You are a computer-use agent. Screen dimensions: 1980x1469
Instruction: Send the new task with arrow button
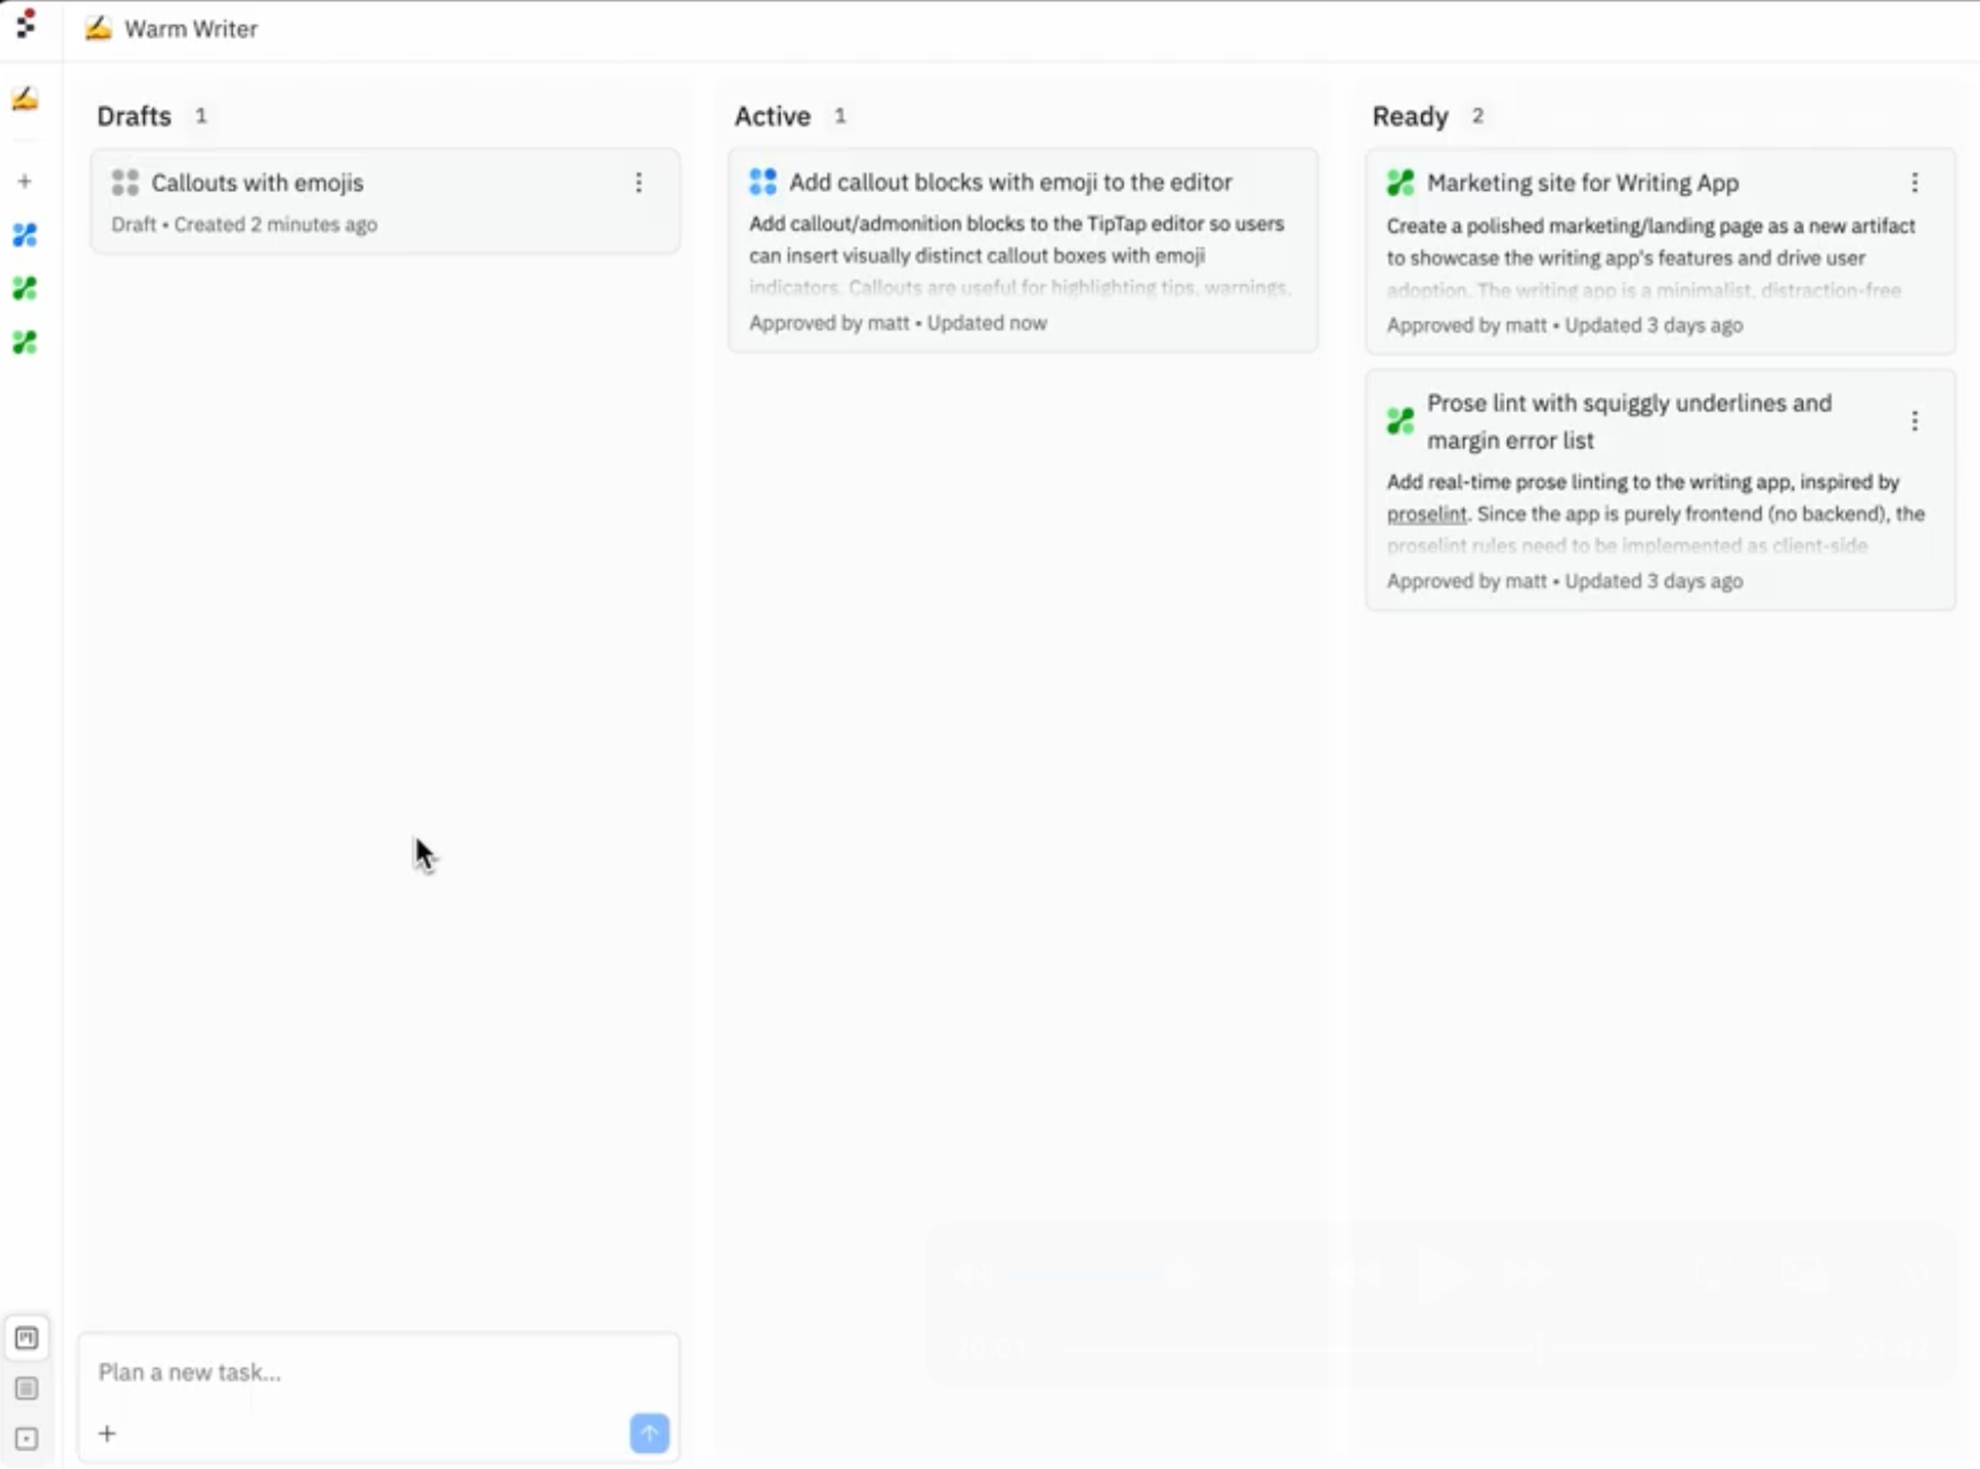point(649,1432)
